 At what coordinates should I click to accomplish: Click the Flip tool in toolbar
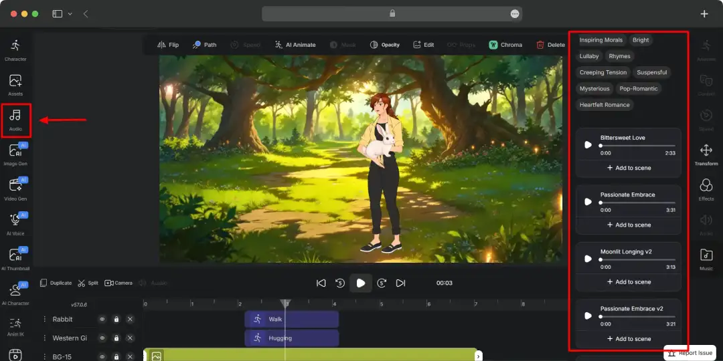coord(168,45)
